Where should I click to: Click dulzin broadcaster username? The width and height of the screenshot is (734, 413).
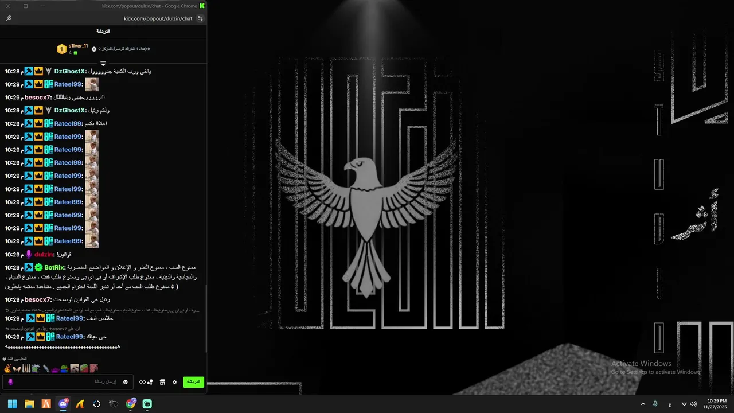45,254
